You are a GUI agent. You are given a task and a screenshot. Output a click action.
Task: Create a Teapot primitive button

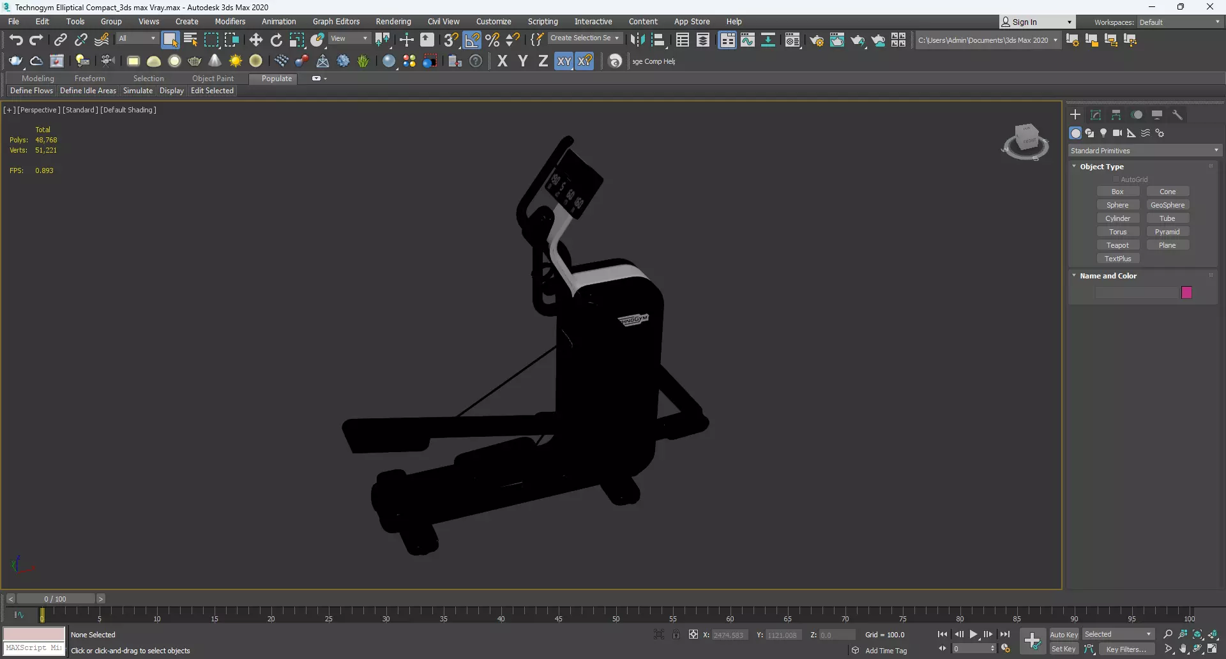click(1117, 245)
